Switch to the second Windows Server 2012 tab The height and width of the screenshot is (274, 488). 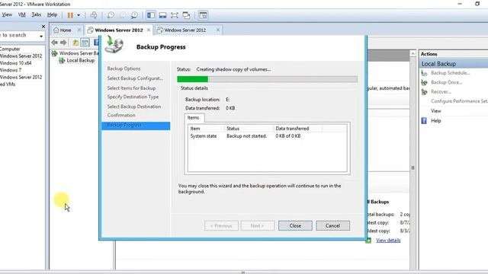coord(185,30)
